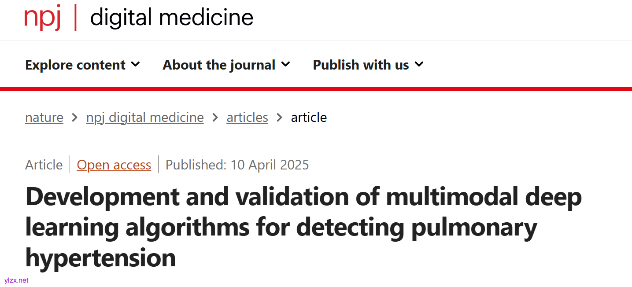Open the Publish with us menu
The image size is (632, 287).
361,65
